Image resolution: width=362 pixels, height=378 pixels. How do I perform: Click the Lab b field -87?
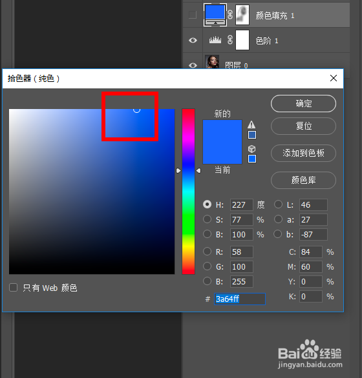314,234
